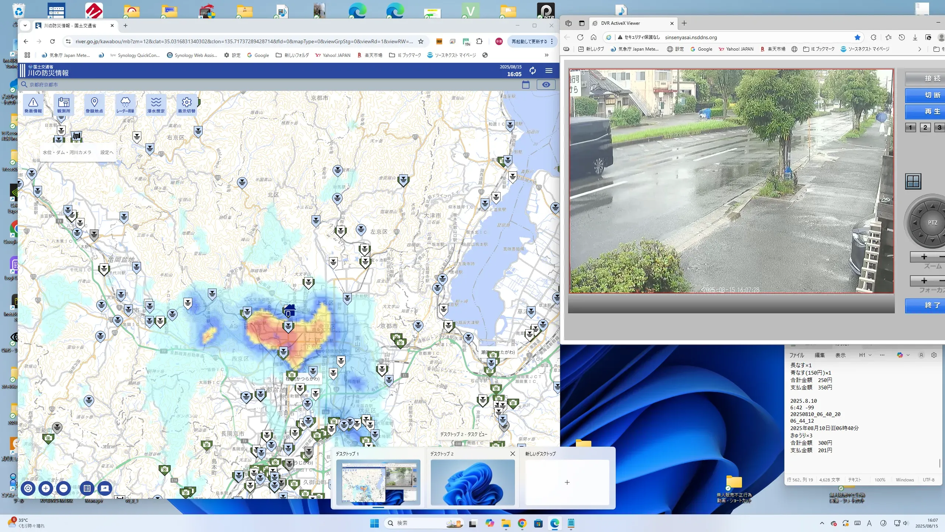Click the map zoom-in plus button
This screenshot has width=945, height=532.
click(46, 488)
